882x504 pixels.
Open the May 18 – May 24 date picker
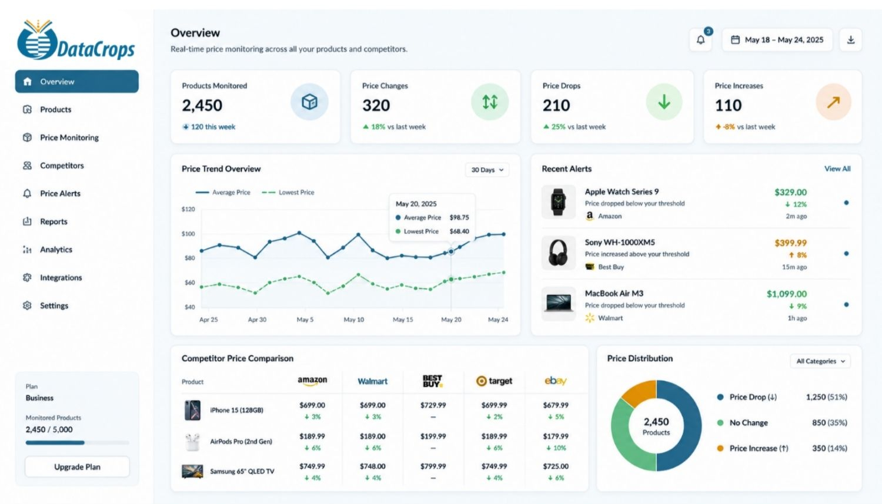(777, 40)
